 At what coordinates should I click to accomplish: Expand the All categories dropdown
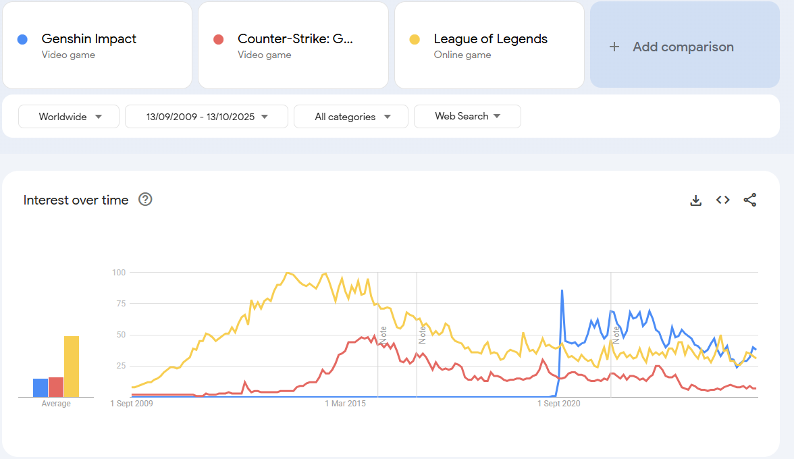click(351, 116)
